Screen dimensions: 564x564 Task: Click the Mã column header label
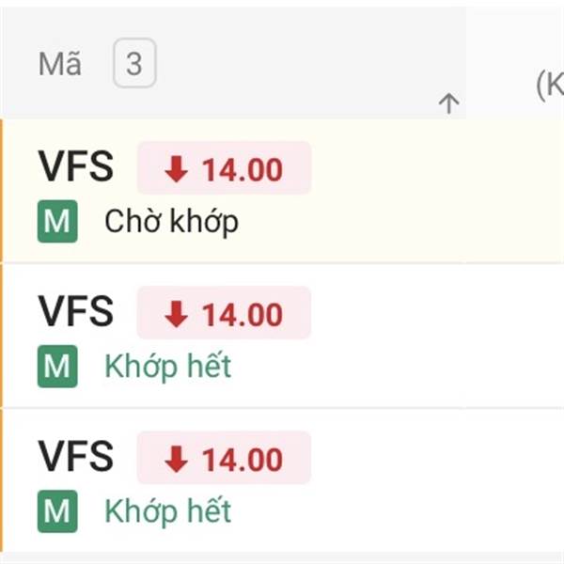60,65
